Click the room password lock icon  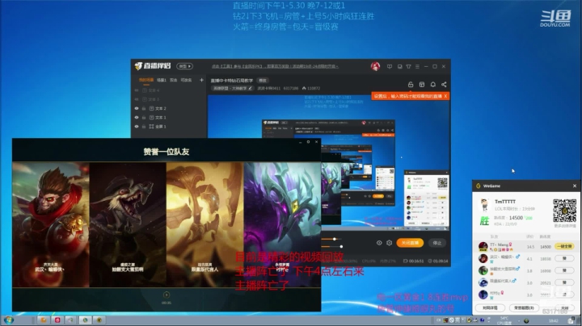pyautogui.click(x=411, y=85)
